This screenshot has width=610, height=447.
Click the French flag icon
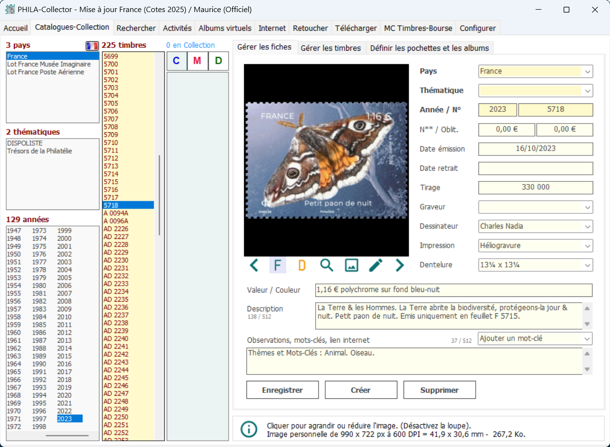click(92, 45)
